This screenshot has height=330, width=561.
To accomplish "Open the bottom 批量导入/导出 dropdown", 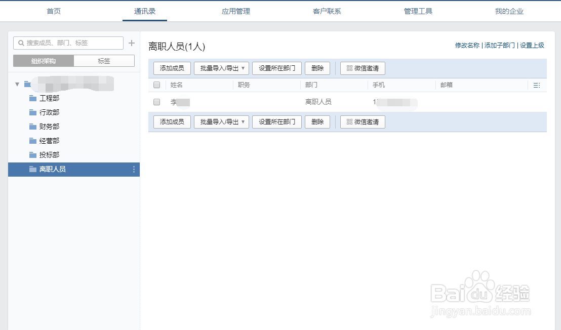I will click(x=221, y=121).
